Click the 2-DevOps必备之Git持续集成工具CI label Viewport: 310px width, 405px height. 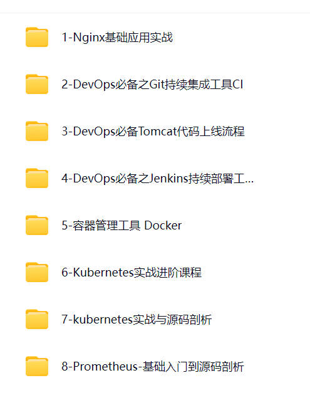(152, 85)
